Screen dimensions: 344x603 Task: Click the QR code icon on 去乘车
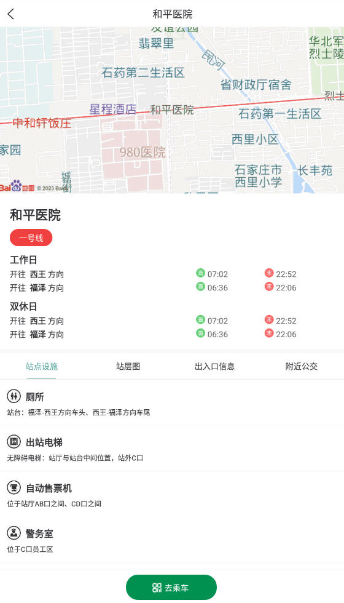(157, 587)
